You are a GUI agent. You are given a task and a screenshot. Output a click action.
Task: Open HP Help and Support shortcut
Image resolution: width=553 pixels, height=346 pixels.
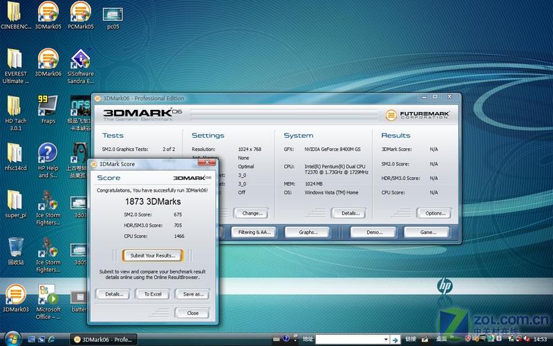[x=48, y=161]
